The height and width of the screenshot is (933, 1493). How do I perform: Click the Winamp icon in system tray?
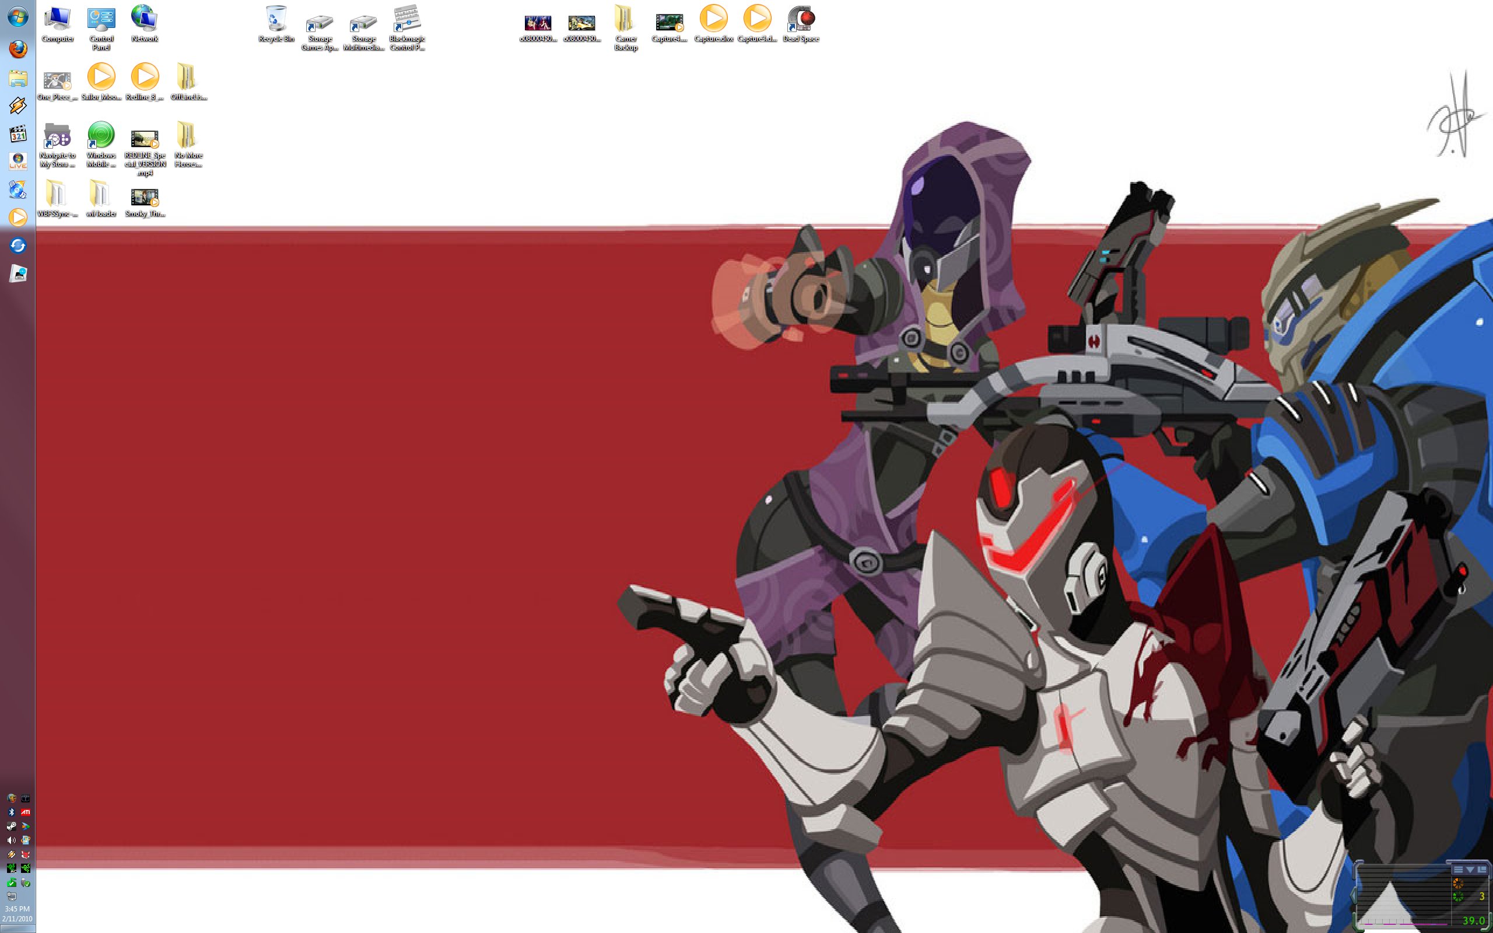[11, 855]
